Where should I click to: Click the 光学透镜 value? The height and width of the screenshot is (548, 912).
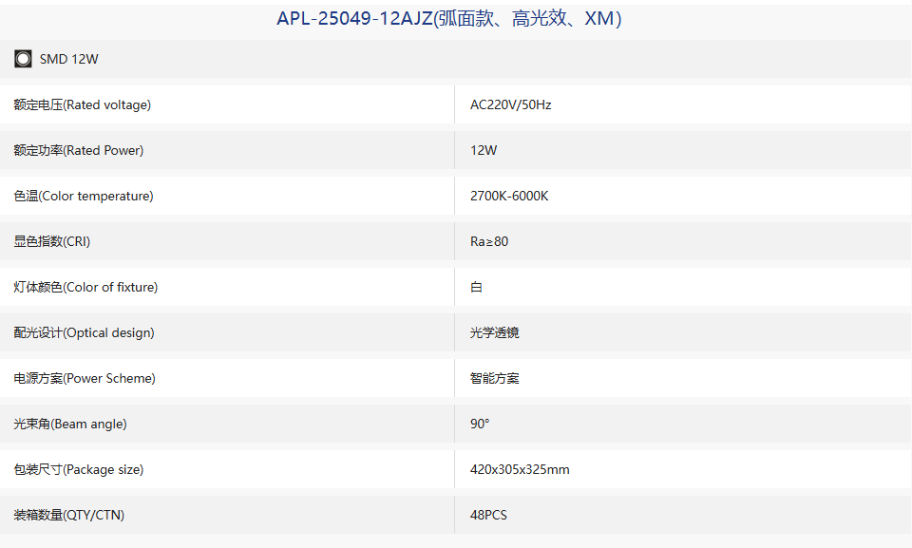pos(494,332)
